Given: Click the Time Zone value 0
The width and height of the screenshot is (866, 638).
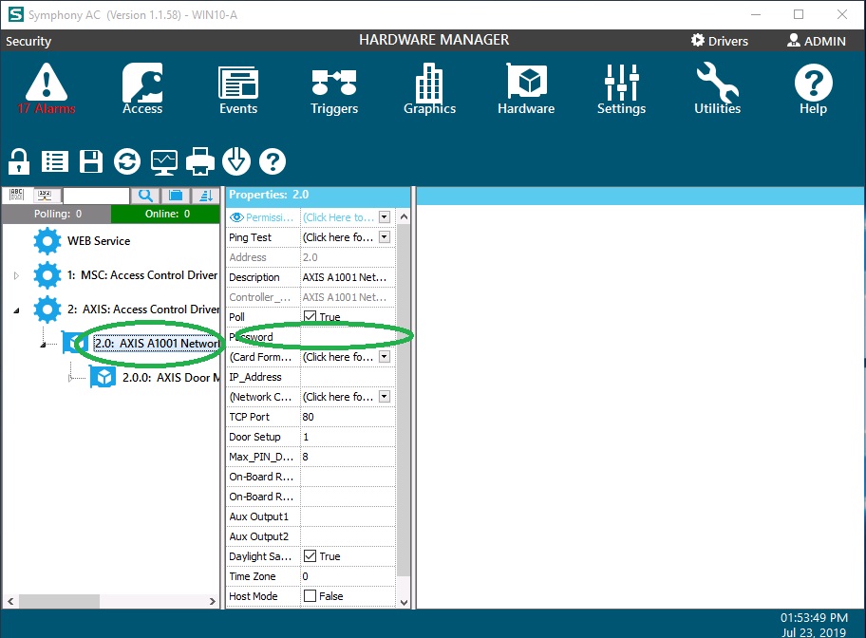Looking at the screenshot, I should tap(348, 576).
